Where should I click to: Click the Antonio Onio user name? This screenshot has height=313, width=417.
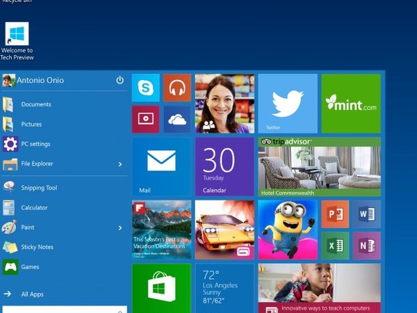[40, 80]
